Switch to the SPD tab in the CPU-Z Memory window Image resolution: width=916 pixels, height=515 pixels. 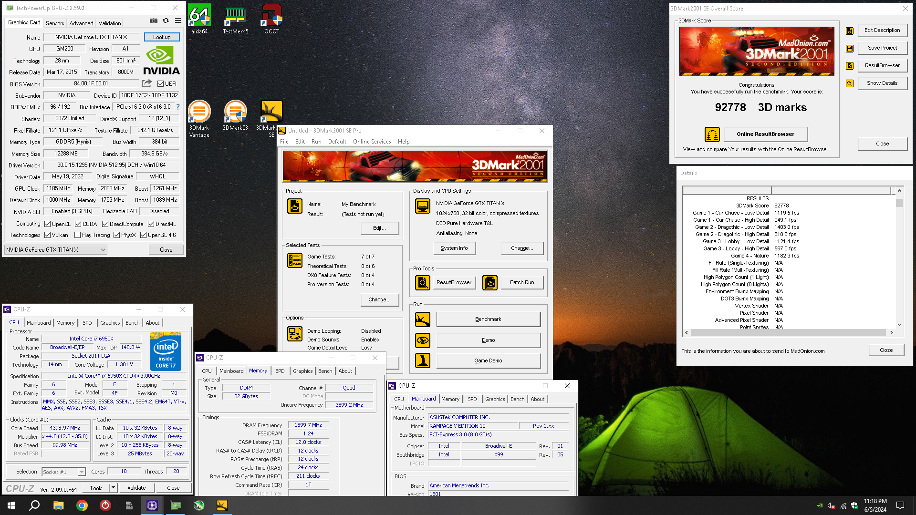[280, 371]
